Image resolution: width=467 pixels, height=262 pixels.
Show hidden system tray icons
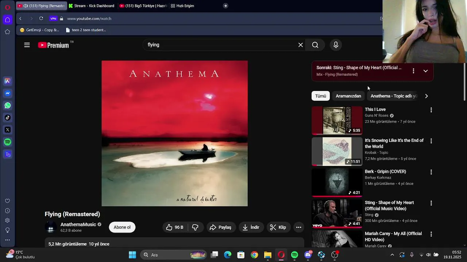click(x=392, y=255)
